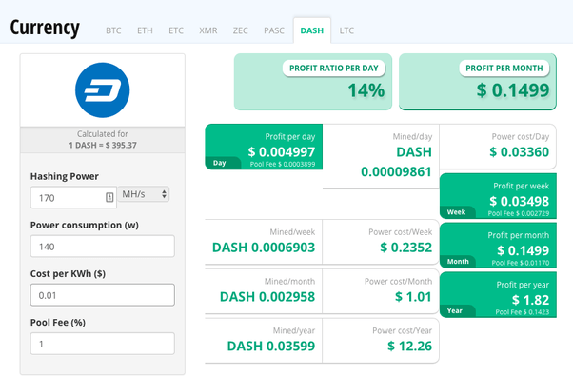Screen dimensions: 573x377
Task: Click the blue DASH coin logo
Action: (x=103, y=89)
